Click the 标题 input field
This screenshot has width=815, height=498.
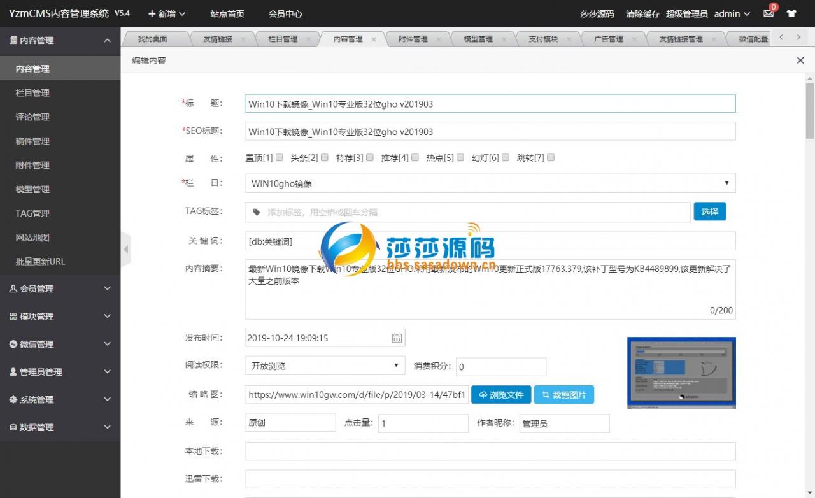tap(490, 104)
